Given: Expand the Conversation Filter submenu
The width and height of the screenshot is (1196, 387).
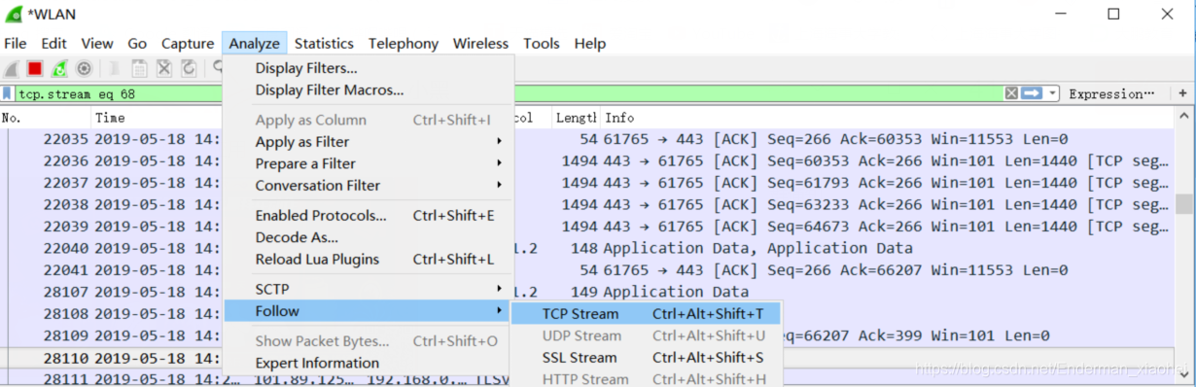Looking at the screenshot, I should [369, 185].
